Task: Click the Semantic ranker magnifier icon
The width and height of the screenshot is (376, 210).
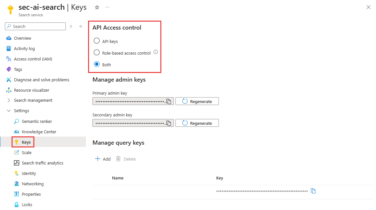Action: click(x=17, y=121)
